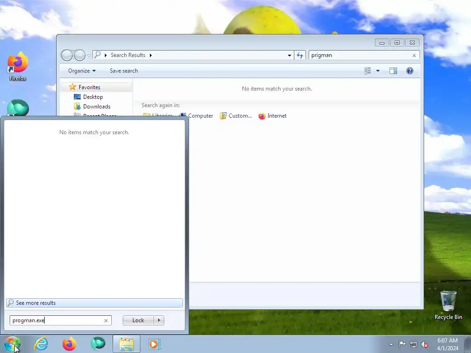
Task: Open recent pages dropdown arrow
Action: click(x=89, y=56)
